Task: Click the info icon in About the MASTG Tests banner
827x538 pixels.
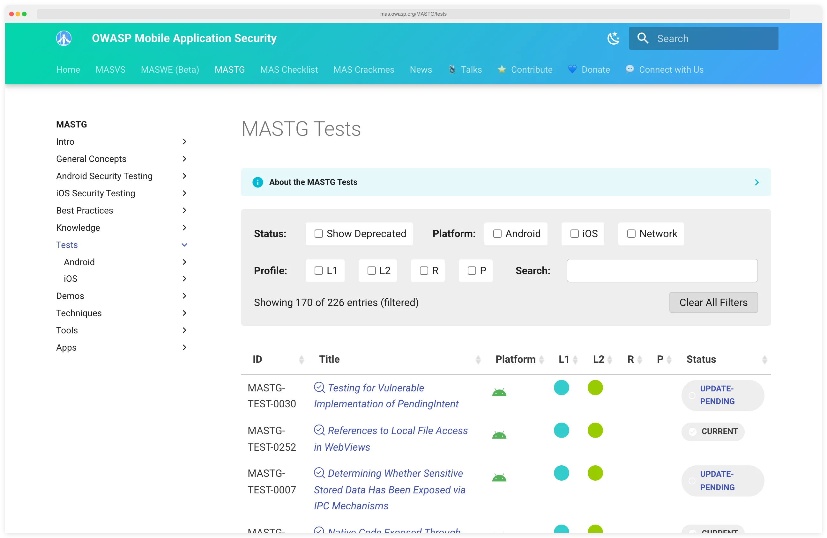Action: pyautogui.click(x=257, y=182)
